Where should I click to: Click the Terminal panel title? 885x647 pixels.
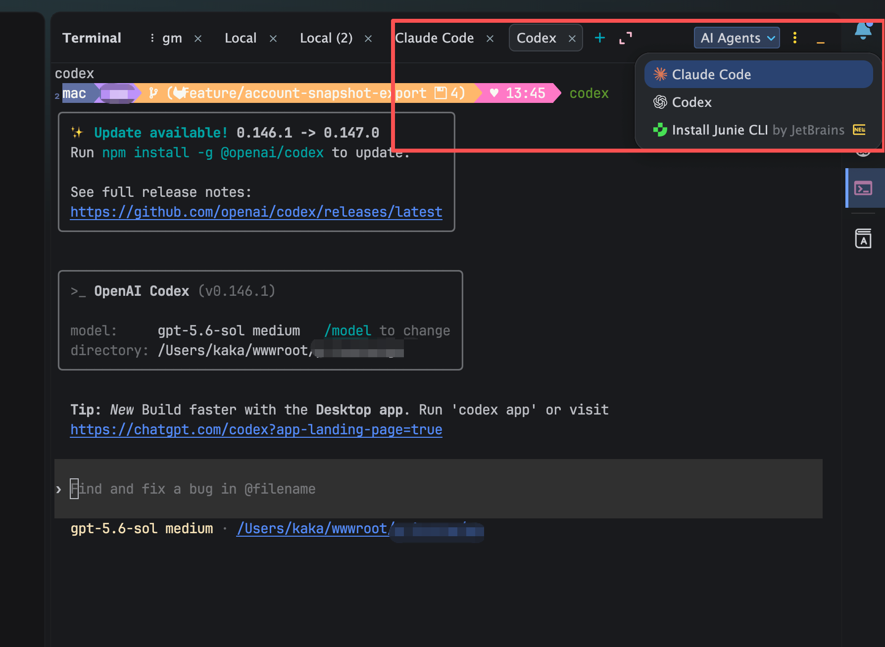pyautogui.click(x=92, y=38)
